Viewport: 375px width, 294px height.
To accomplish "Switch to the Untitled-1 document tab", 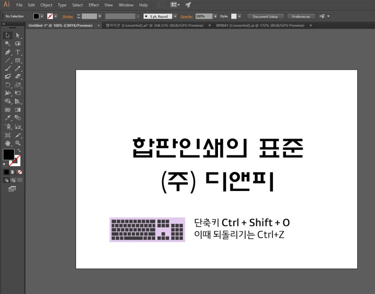I will [60, 25].
